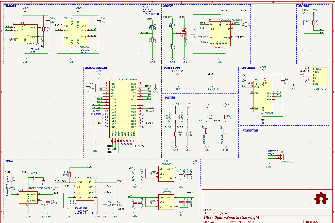Select the MICROCONTROLLER section label
Screen dimensions: 335x223
click(96, 68)
